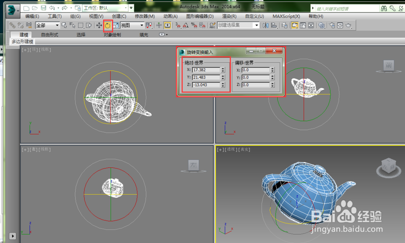405x243 pixels.
Task: Click the offset X field in 偏移:世界
Action: tap(256, 70)
